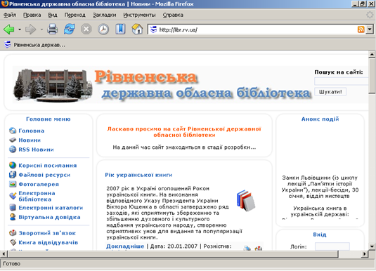The height and width of the screenshot is (271, 376).
Task: Expand the Back button history dropdown arrow
Action: (x=20, y=29)
